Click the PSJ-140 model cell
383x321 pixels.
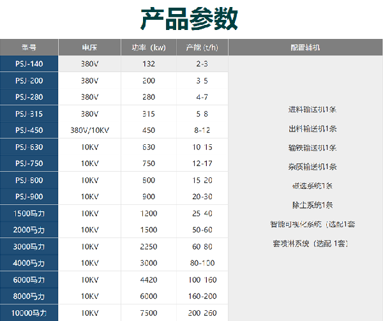(29, 64)
